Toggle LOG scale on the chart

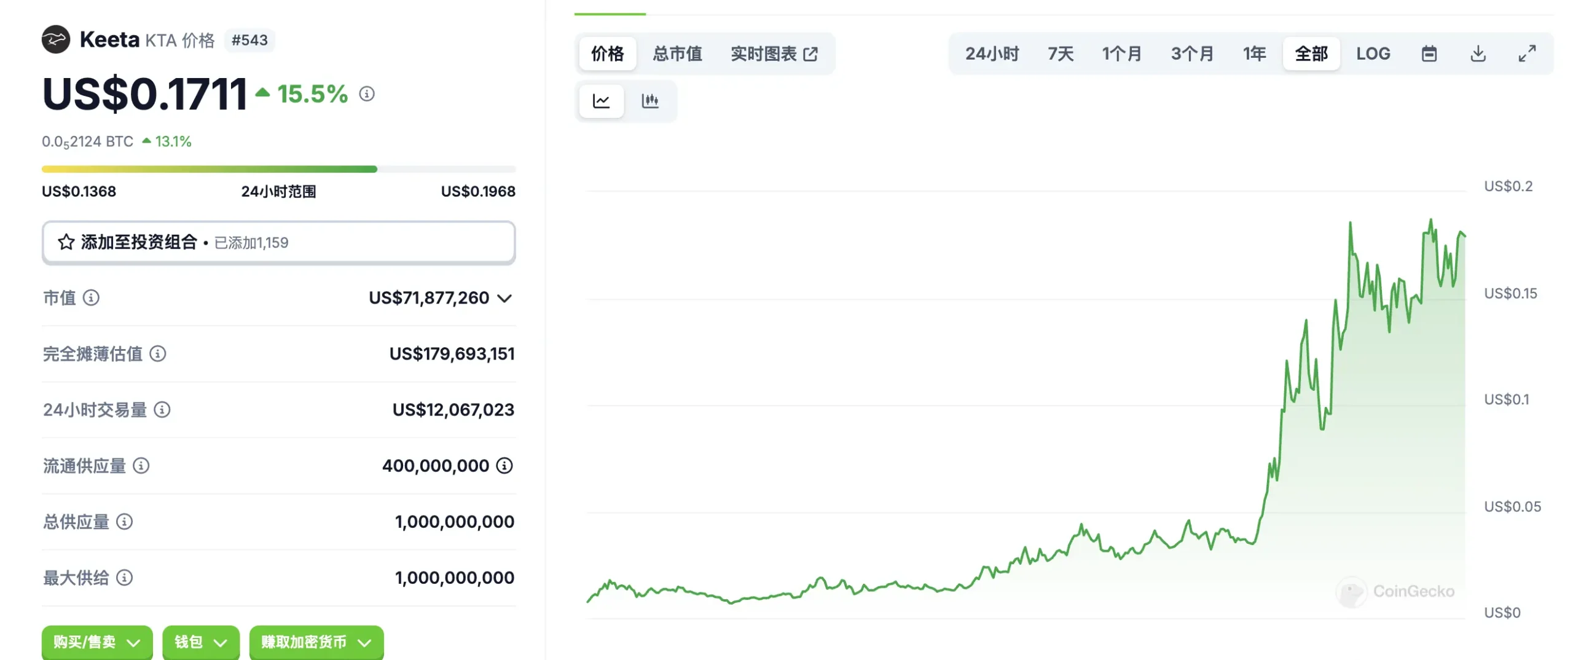coord(1373,54)
